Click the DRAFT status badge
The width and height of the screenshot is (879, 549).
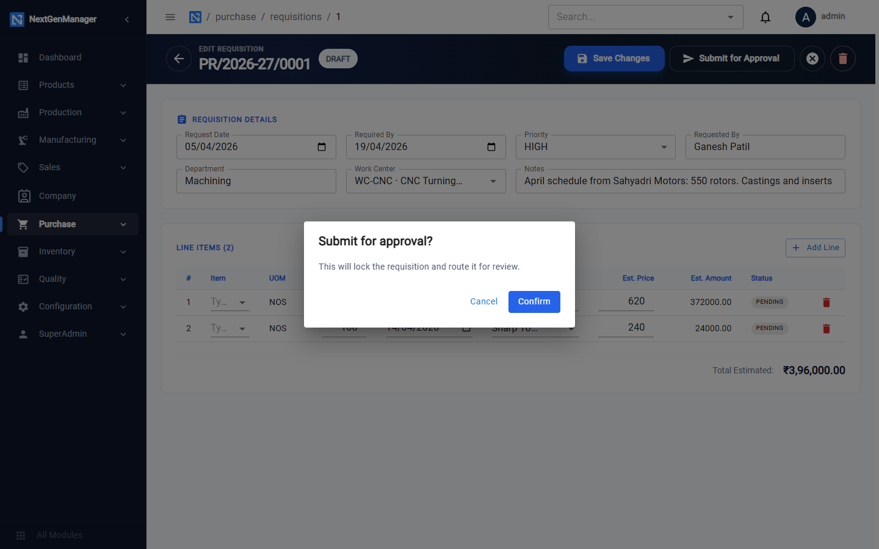[x=338, y=59]
